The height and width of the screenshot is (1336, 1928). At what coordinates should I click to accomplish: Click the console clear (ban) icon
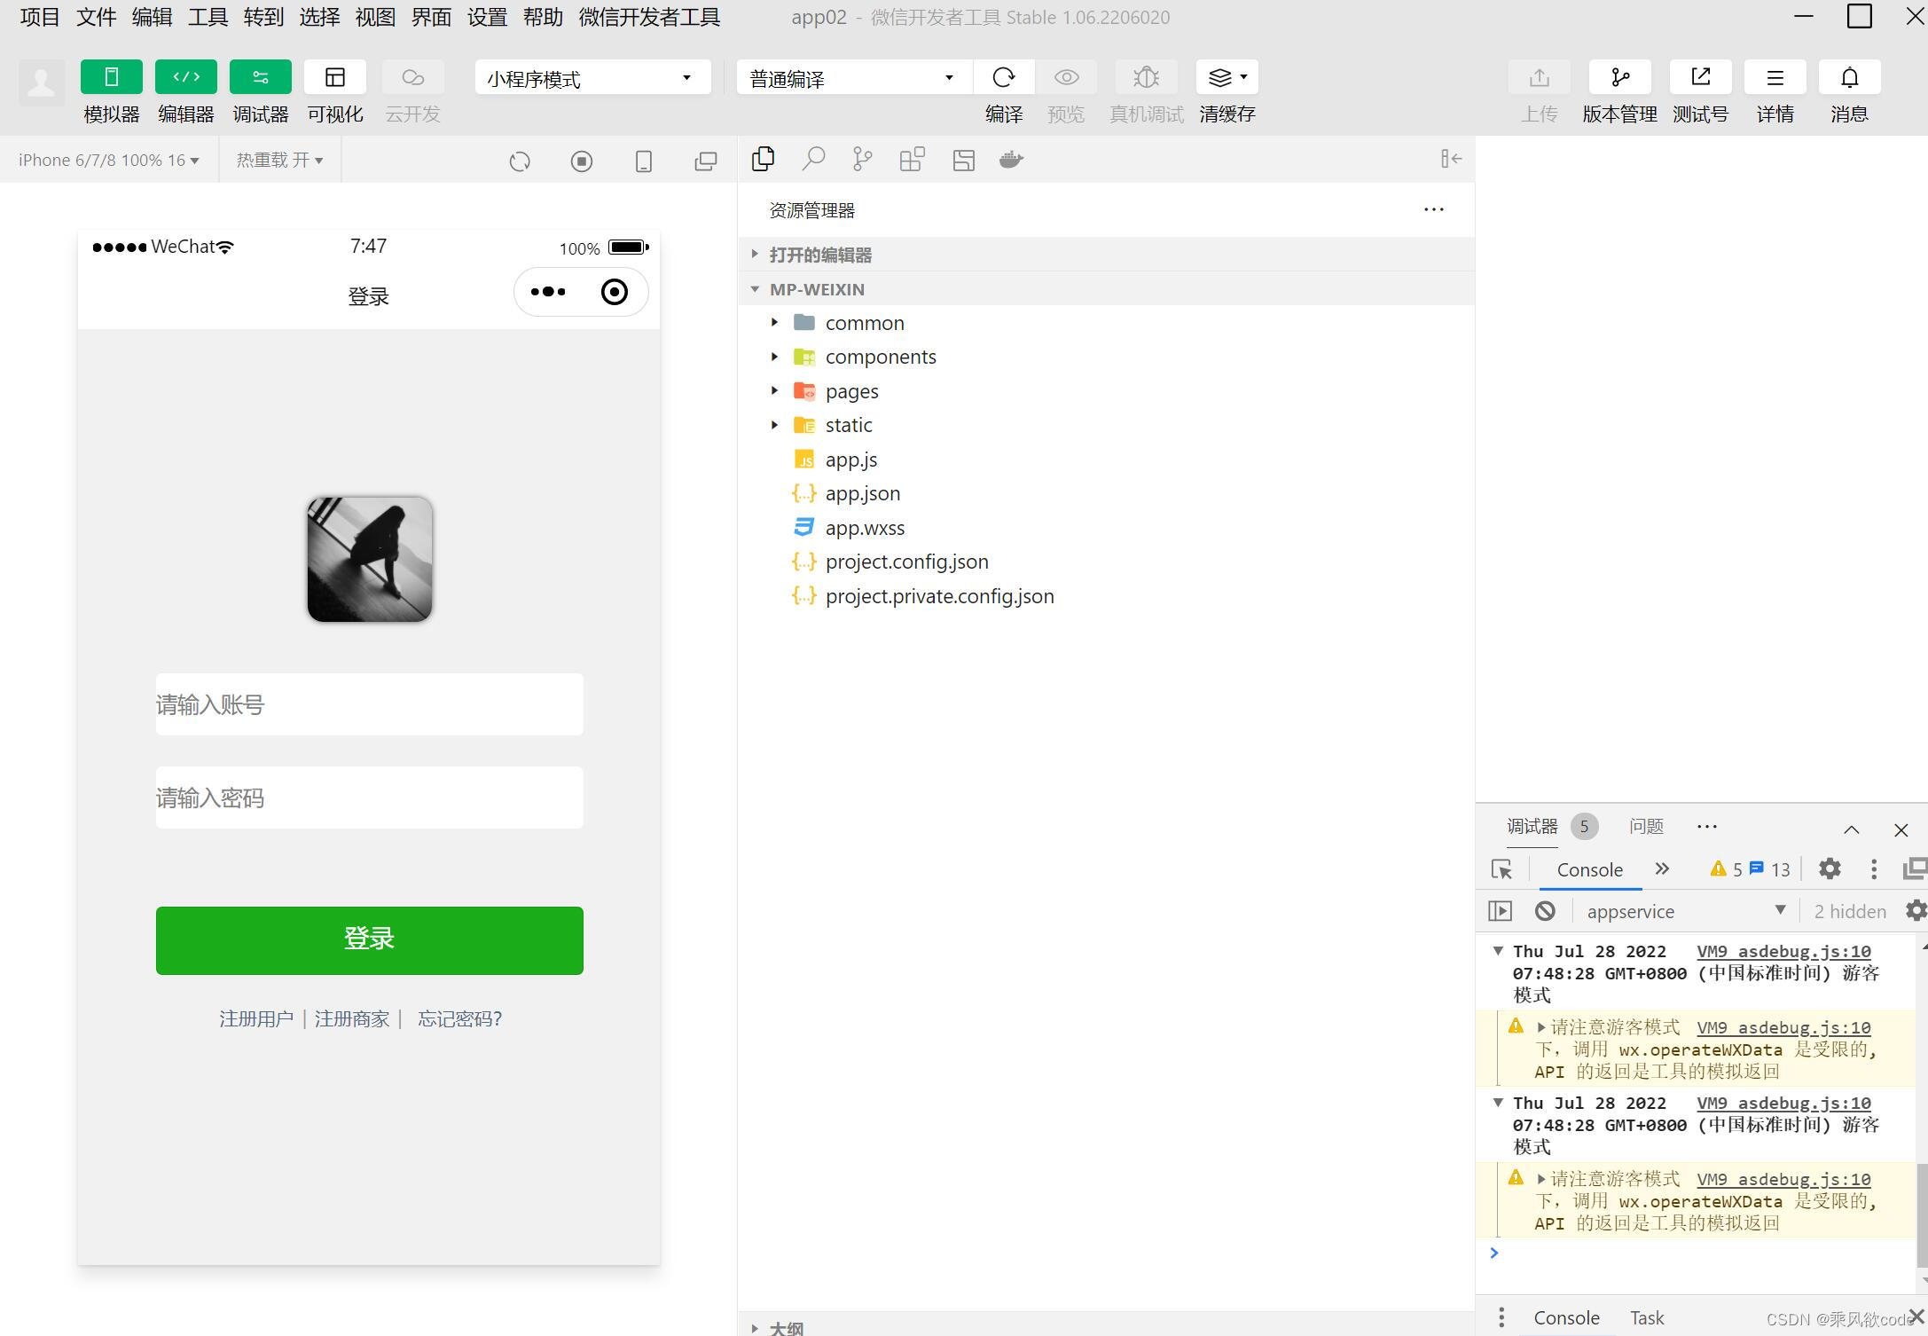tap(1545, 911)
